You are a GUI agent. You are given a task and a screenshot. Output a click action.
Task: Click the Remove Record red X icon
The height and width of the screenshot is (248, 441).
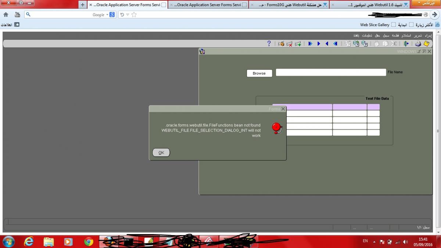click(290, 44)
